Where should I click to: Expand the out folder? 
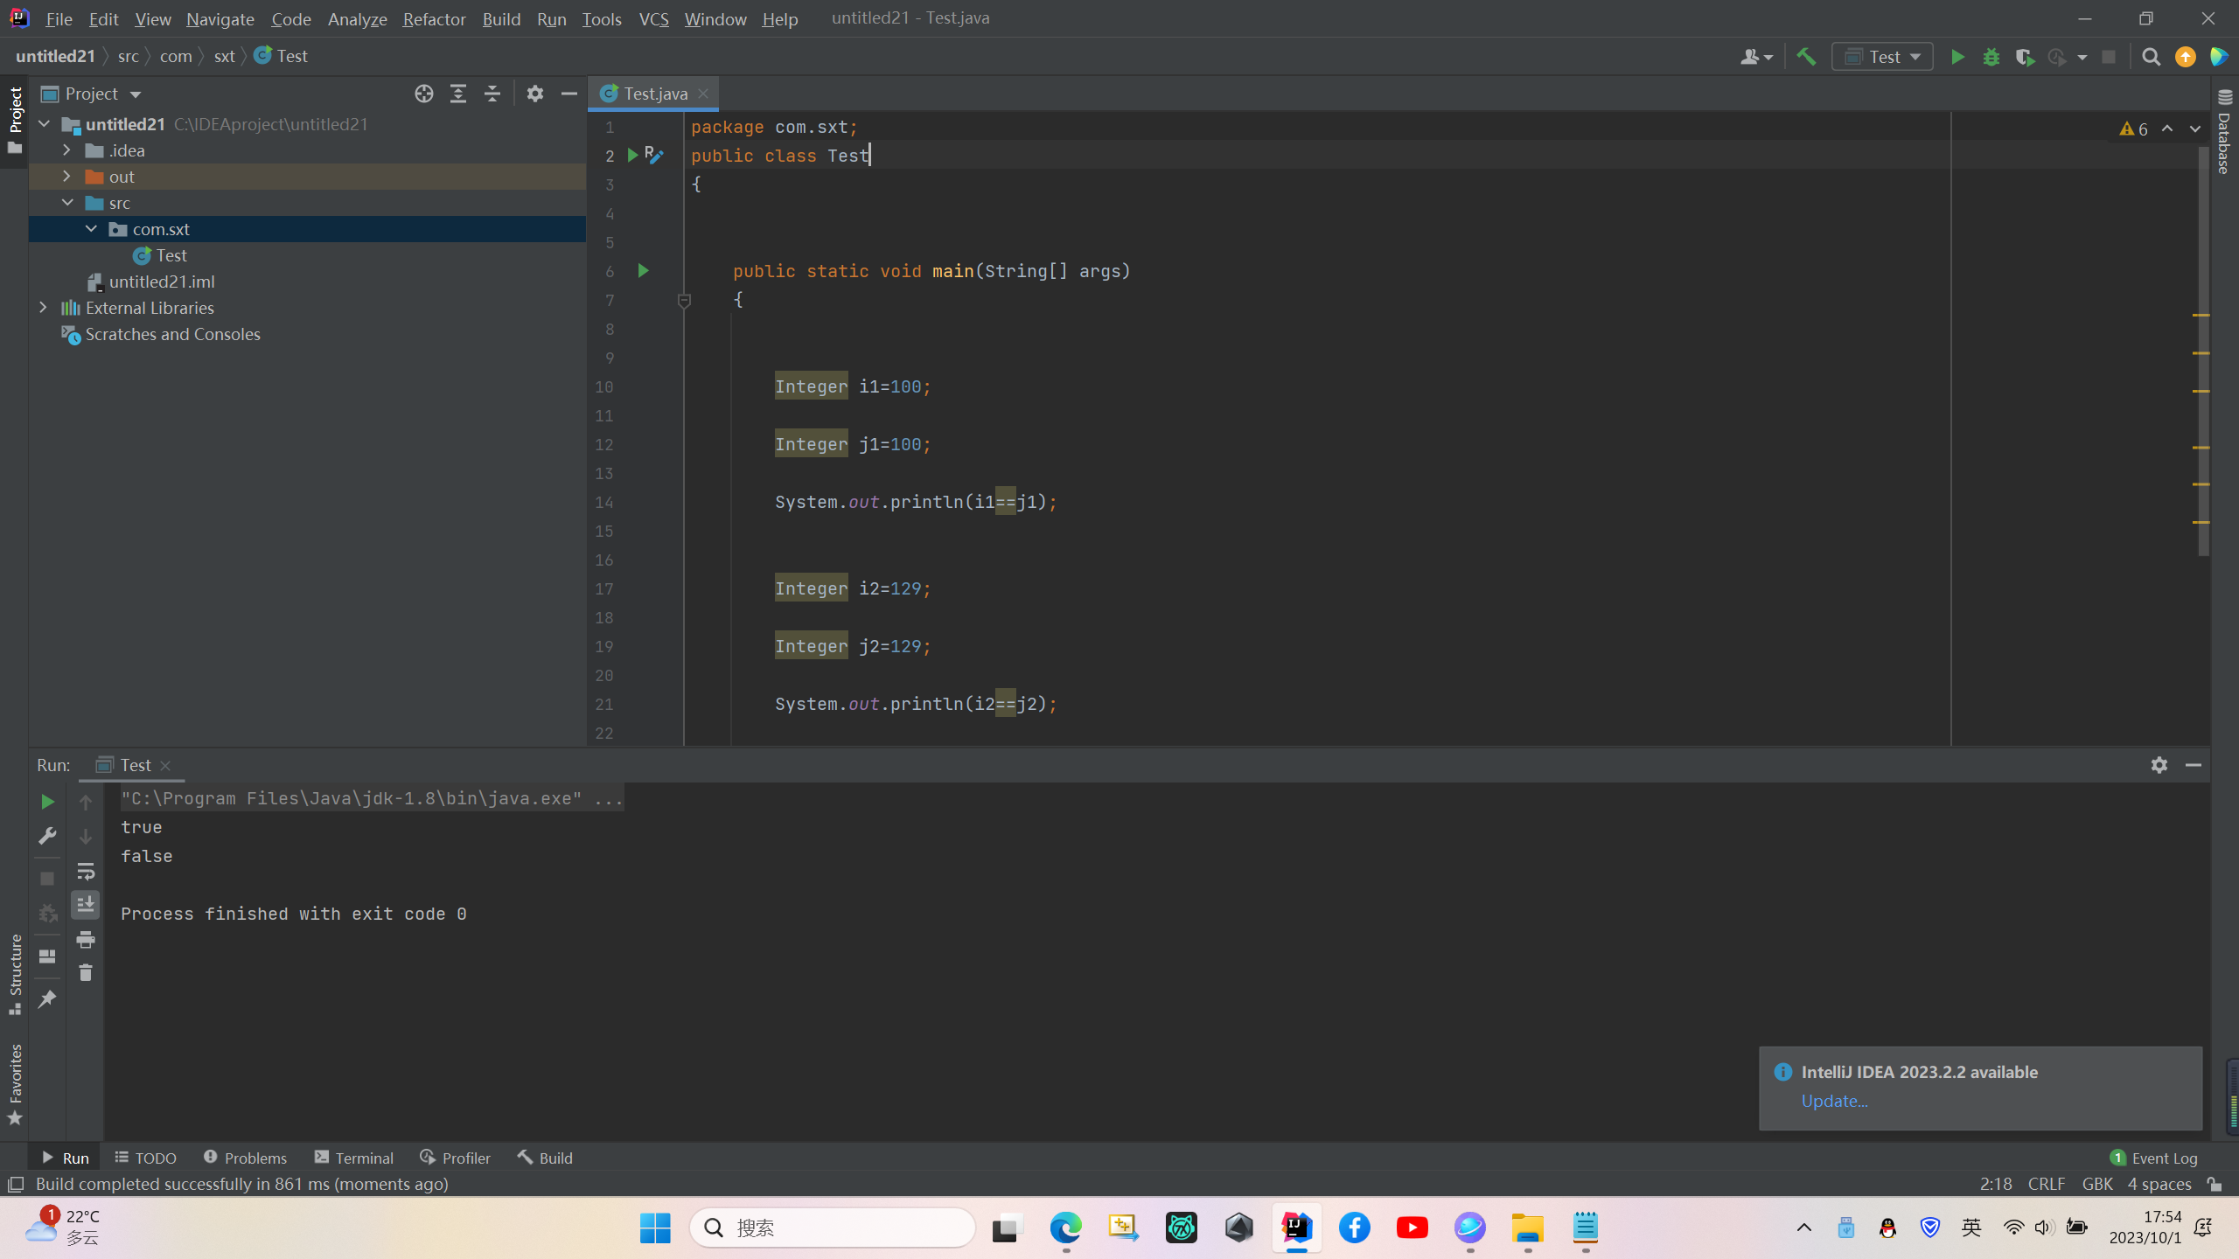point(66,177)
